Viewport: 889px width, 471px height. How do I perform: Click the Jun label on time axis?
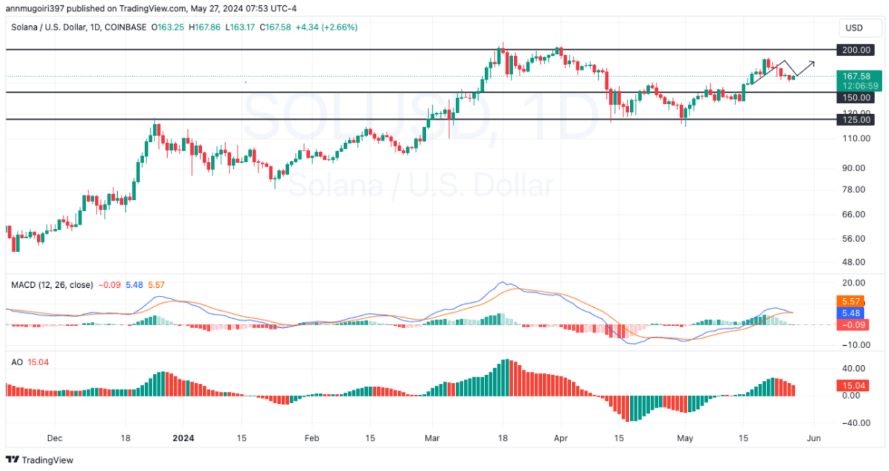[813, 438]
